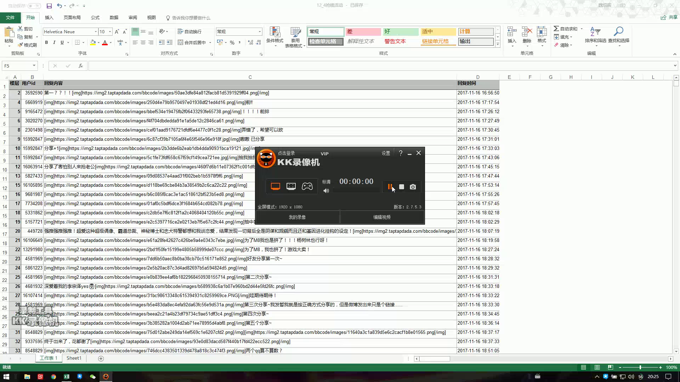Expand the Helvetica Neue font name dropdown
Image resolution: width=680 pixels, height=382 pixels.
[x=96, y=32]
